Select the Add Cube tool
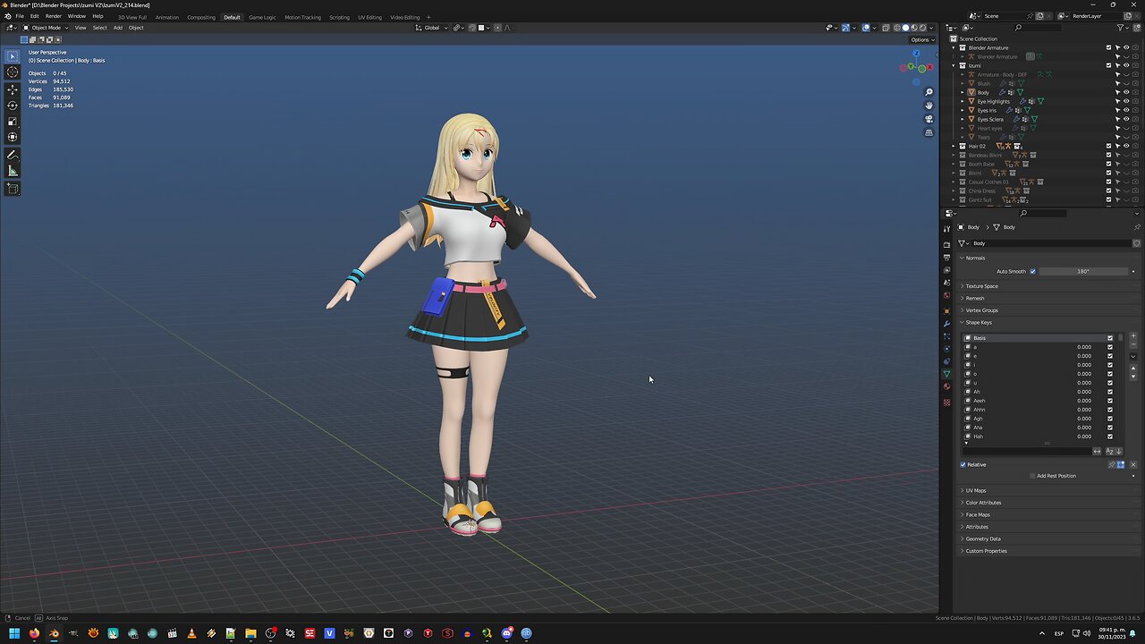Viewport: 1145px width, 644px height. tap(13, 189)
